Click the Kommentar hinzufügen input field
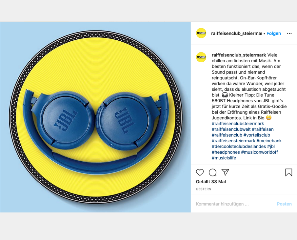 pyautogui.click(x=235, y=204)
